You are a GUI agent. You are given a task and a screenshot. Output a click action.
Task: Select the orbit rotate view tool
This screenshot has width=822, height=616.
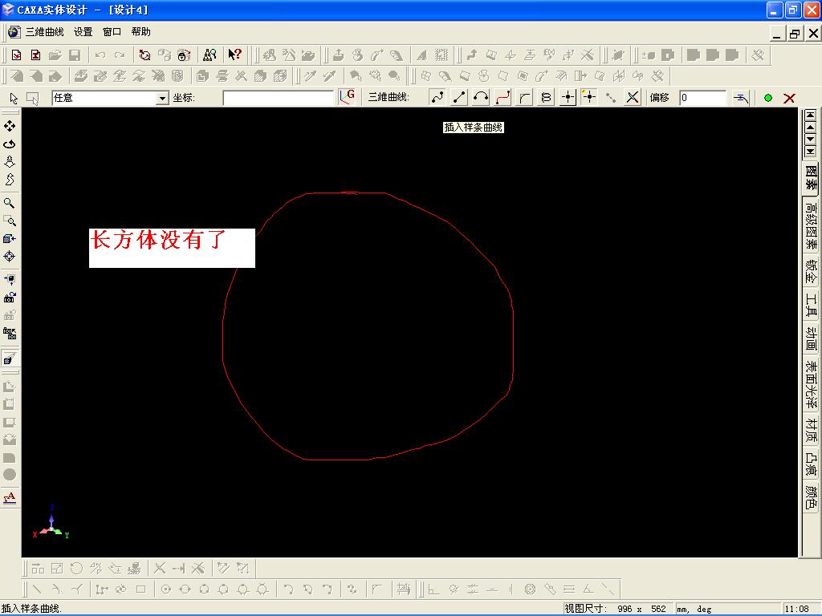click(10, 144)
